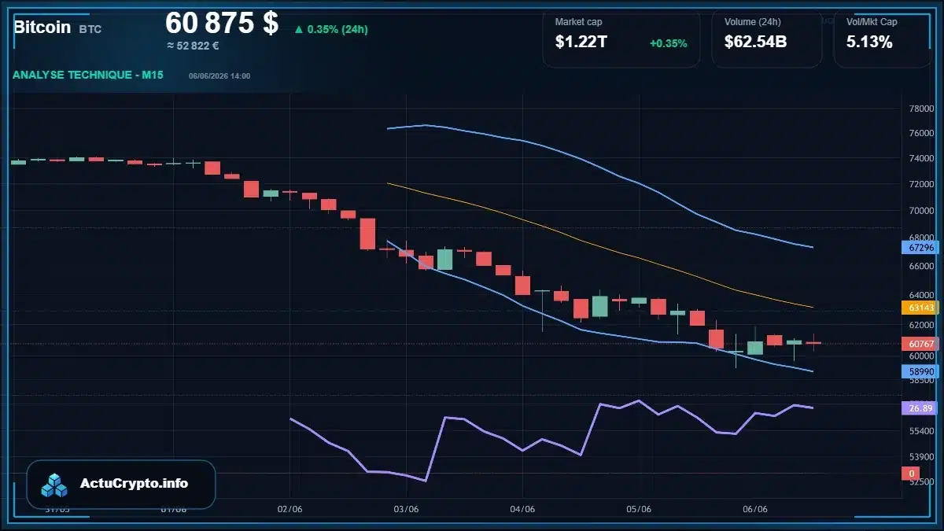
Task: Click the 60 875 $ price
Action: (222, 23)
